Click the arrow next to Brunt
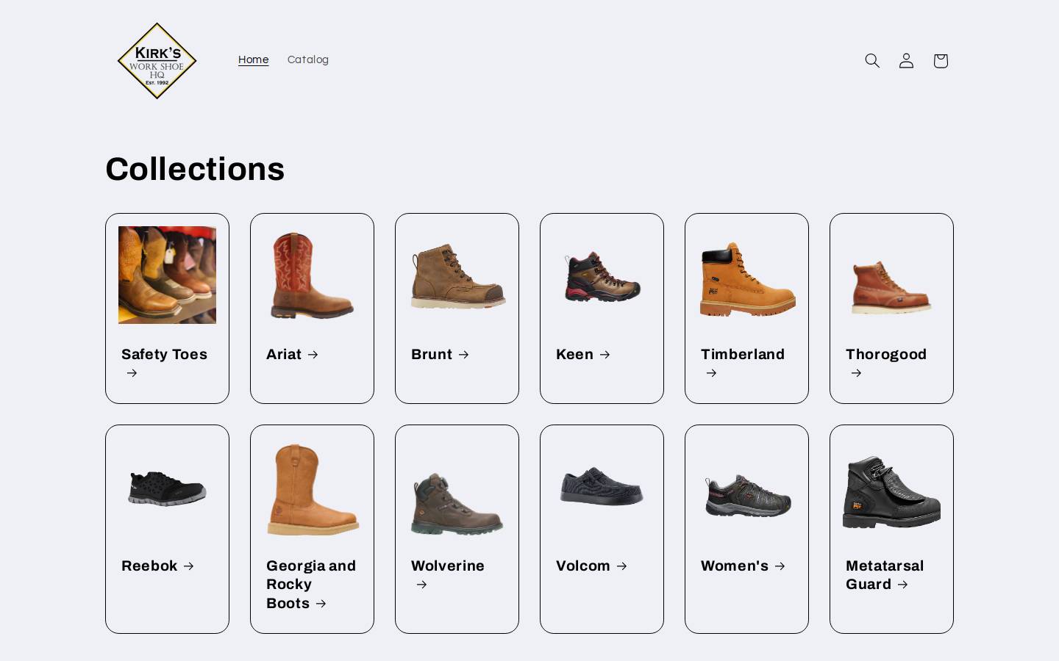The width and height of the screenshot is (1059, 661). pyautogui.click(x=463, y=355)
